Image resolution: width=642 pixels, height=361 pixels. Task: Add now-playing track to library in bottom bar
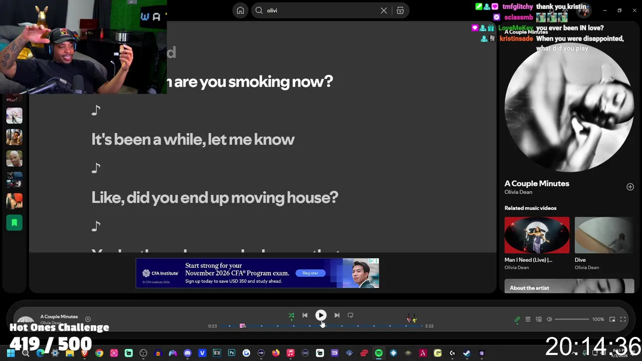click(88, 319)
